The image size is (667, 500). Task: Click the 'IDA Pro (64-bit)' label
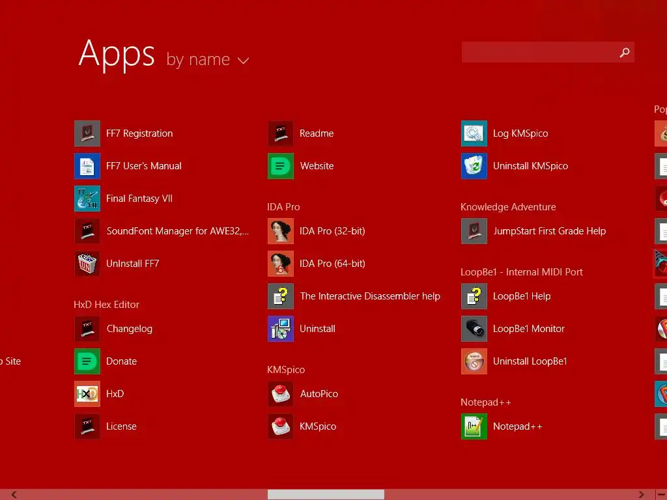(x=332, y=264)
